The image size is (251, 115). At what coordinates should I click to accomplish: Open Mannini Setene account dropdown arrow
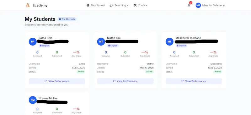pyautogui.click(x=224, y=5)
